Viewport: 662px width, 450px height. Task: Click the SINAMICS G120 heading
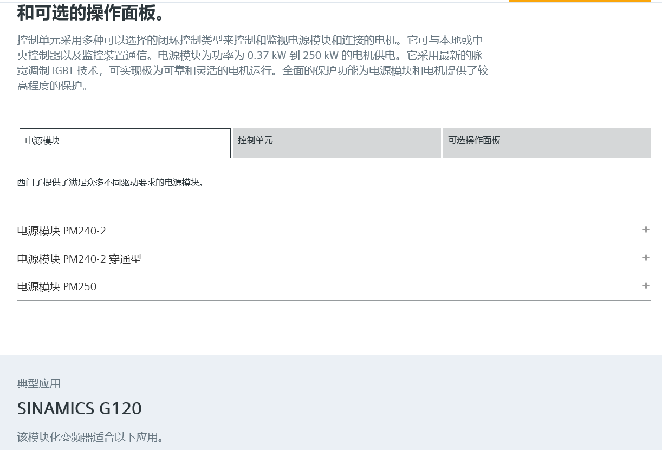click(x=80, y=408)
